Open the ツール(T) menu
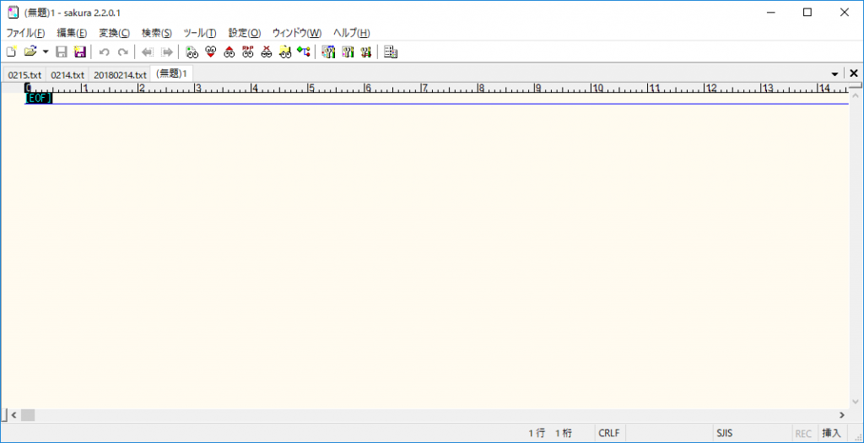The height and width of the screenshot is (443, 864). pyautogui.click(x=200, y=33)
